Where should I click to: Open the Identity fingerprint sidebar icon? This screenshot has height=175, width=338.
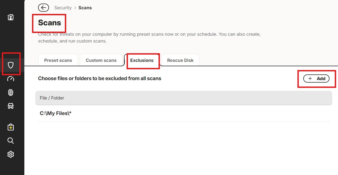point(11,92)
